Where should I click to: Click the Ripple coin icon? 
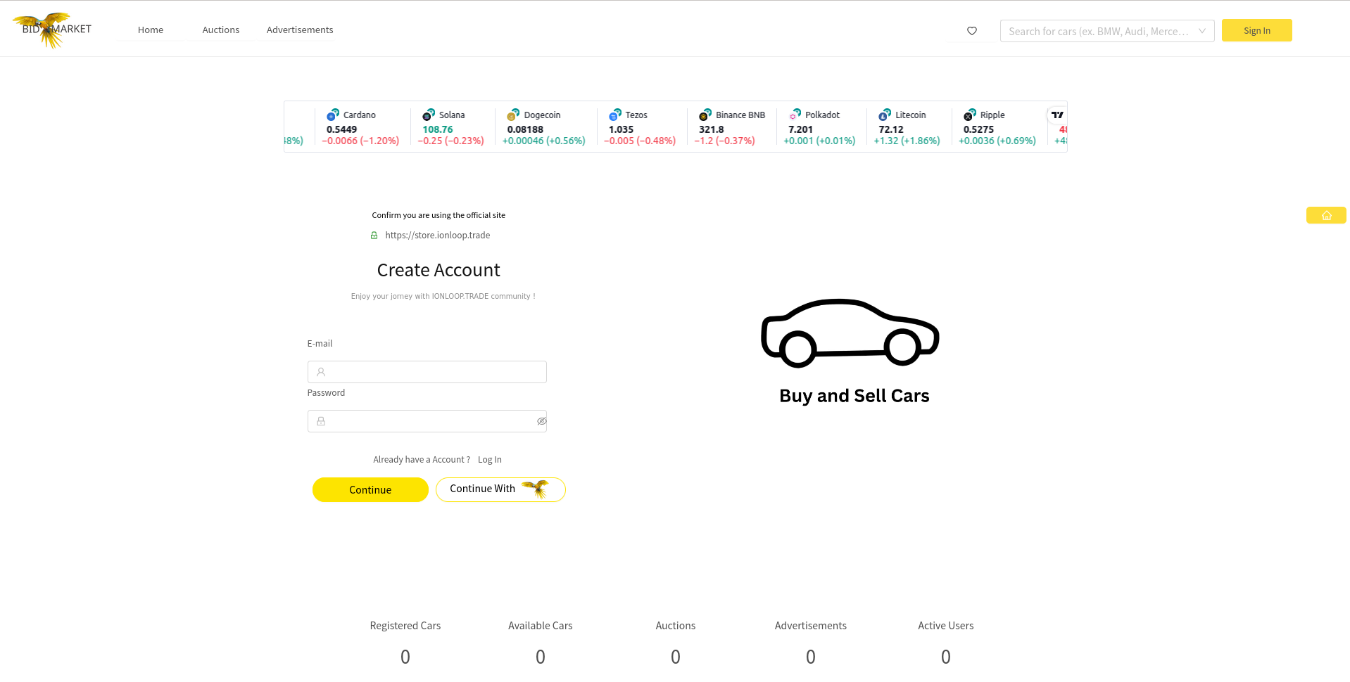pos(967,115)
